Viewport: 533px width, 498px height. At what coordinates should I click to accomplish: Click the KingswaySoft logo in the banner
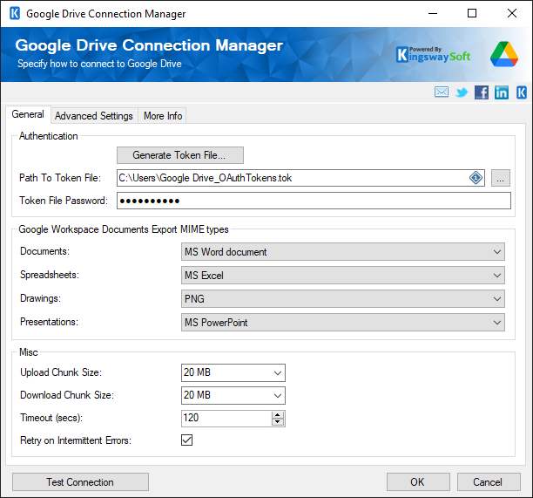(x=434, y=54)
